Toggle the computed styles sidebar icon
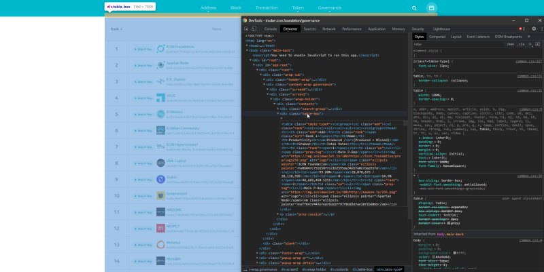This screenshot has height=272, width=544. pyautogui.click(x=537, y=44)
